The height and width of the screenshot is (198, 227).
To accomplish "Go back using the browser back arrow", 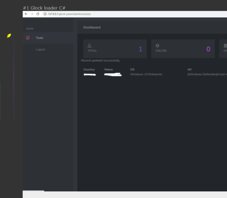I will point(26,14).
